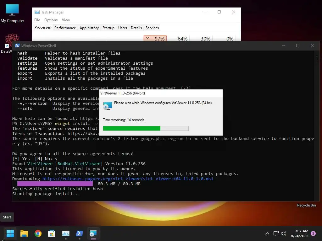Switch to the Startup tab
Screen dimensions: 322x241
pos(108,28)
